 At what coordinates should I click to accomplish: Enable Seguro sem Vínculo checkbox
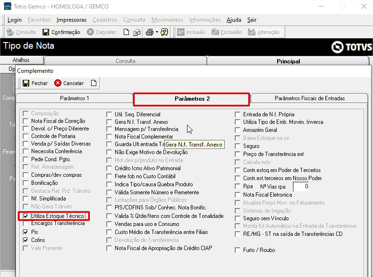237,219
